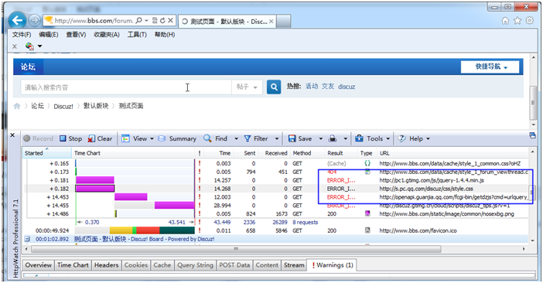Open the 工具(T) menu
543x283 pixels.
[x=137, y=35]
